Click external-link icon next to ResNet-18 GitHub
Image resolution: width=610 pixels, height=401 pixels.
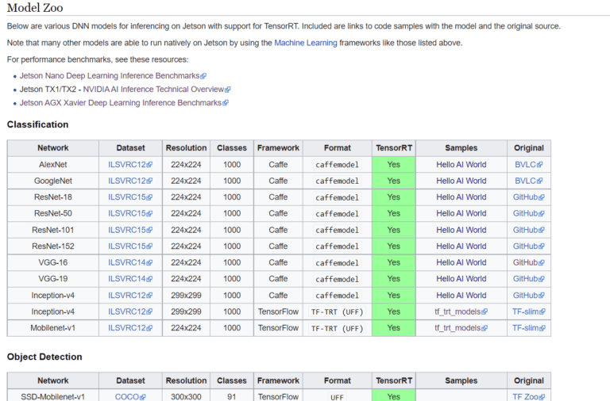pos(542,198)
